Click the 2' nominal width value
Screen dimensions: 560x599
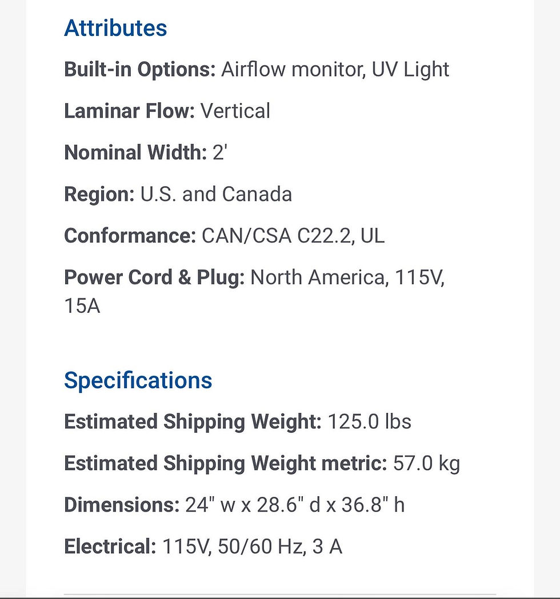click(x=220, y=152)
